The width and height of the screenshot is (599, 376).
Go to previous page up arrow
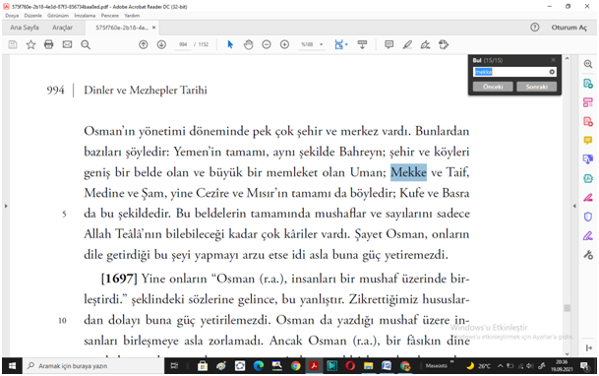click(144, 44)
